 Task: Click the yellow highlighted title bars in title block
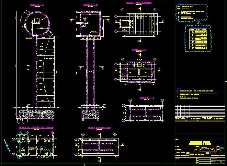click(x=199, y=143)
